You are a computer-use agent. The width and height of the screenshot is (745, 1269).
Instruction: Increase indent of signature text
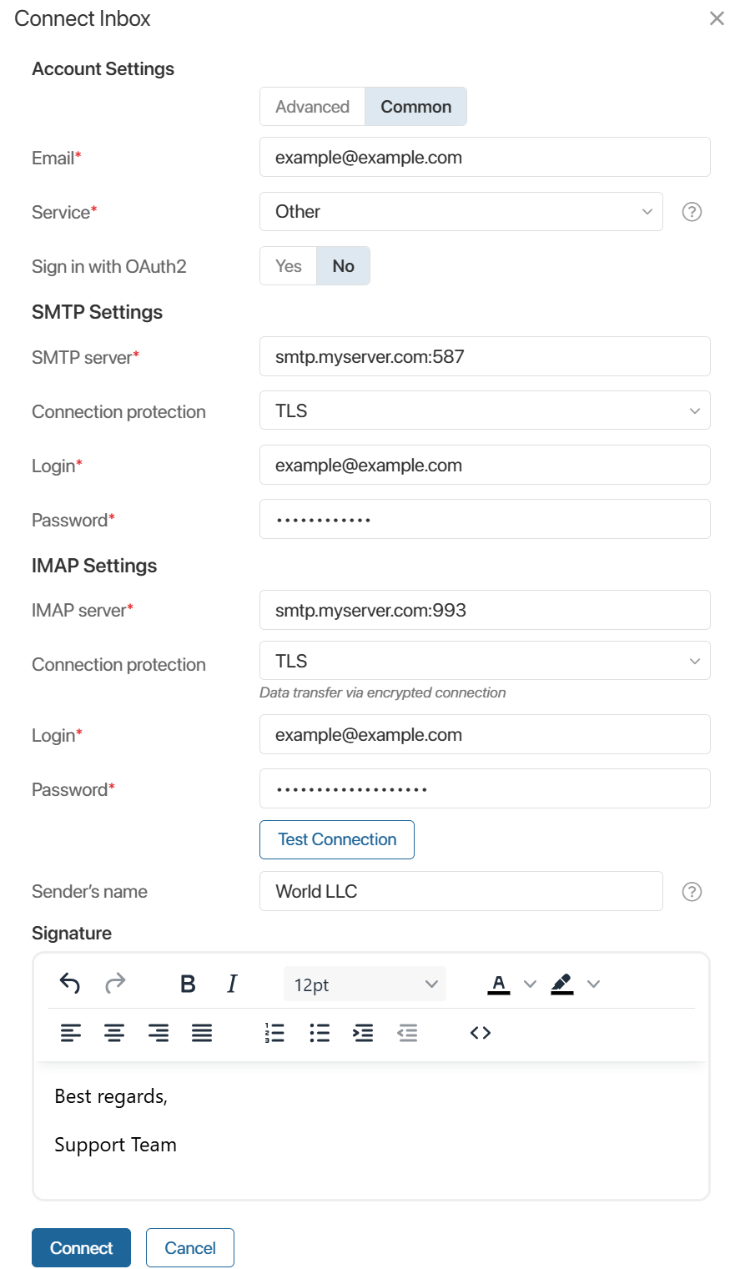[x=363, y=1033]
